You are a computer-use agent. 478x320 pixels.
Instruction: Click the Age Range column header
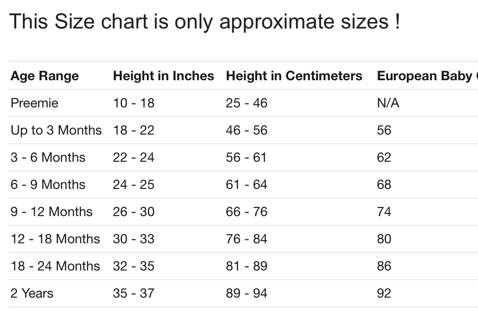[45, 76]
